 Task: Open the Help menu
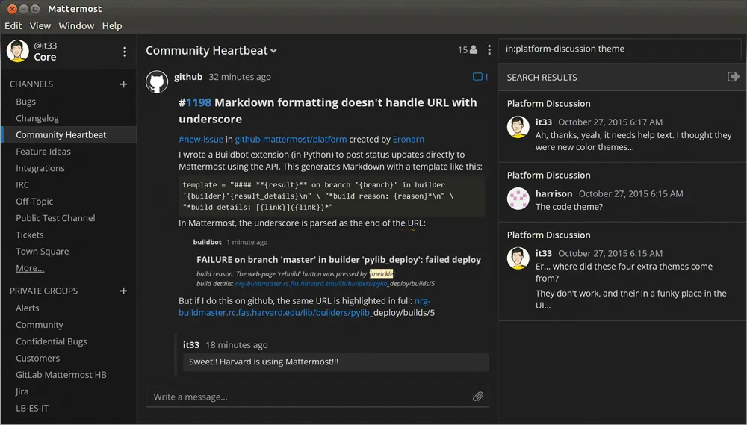point(112,25)
